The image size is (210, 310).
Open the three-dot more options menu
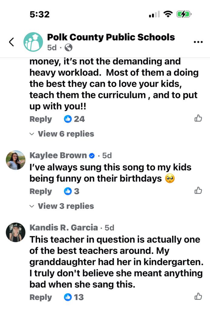(198, 42)
